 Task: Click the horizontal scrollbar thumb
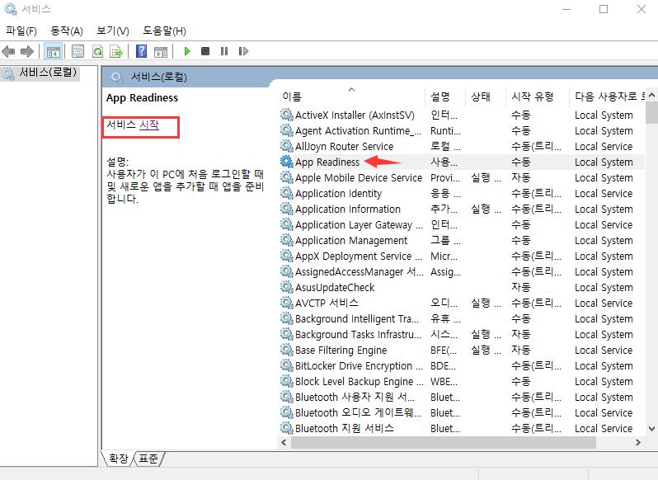tap(444, 442)
